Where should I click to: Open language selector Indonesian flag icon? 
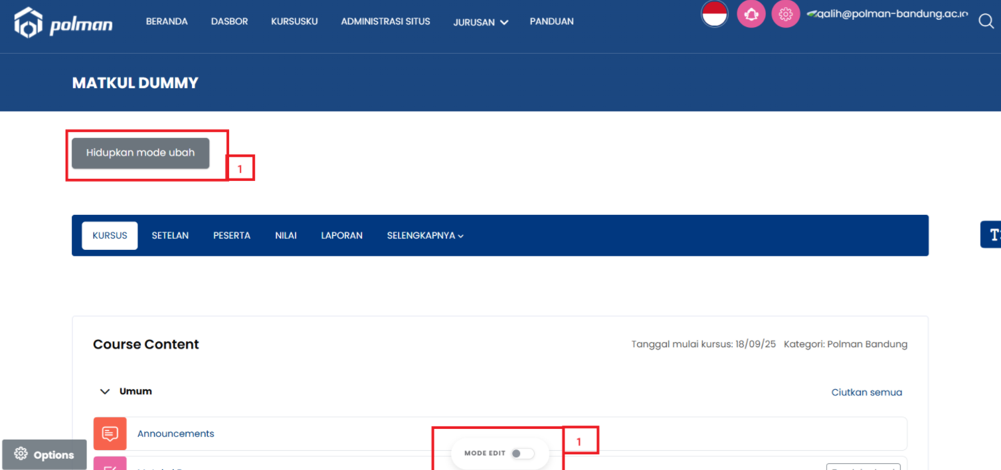click(715, 14)
